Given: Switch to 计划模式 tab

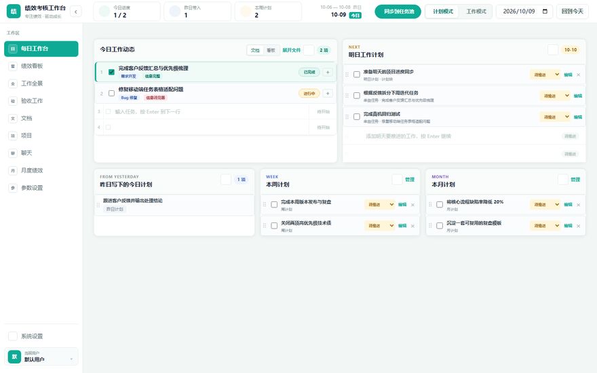Looking at the screenshot, I should 443,12.
